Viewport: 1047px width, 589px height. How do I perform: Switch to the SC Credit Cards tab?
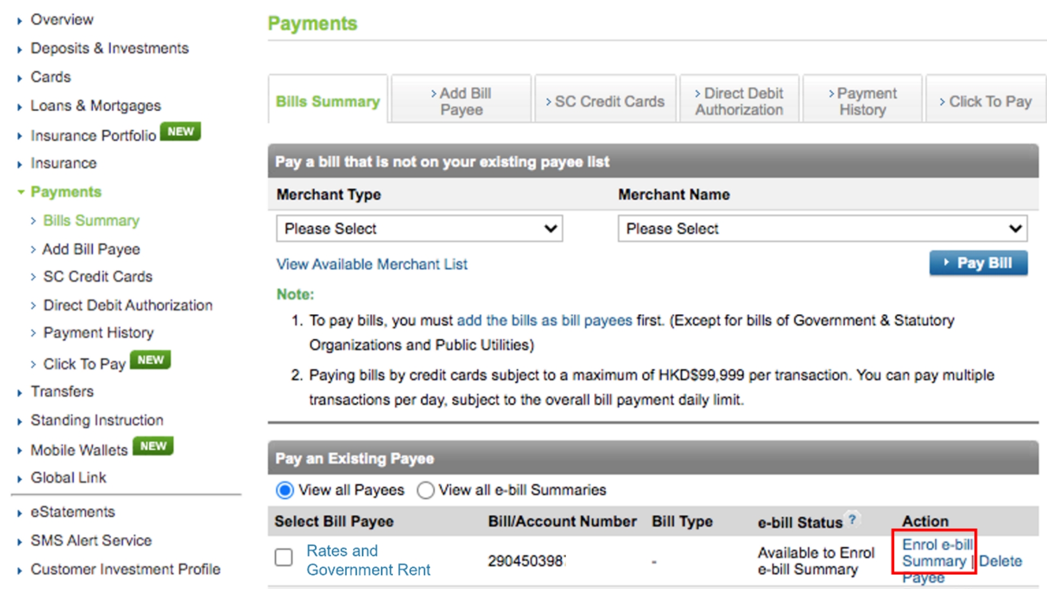pyautogui.click(x=605, y=101)
